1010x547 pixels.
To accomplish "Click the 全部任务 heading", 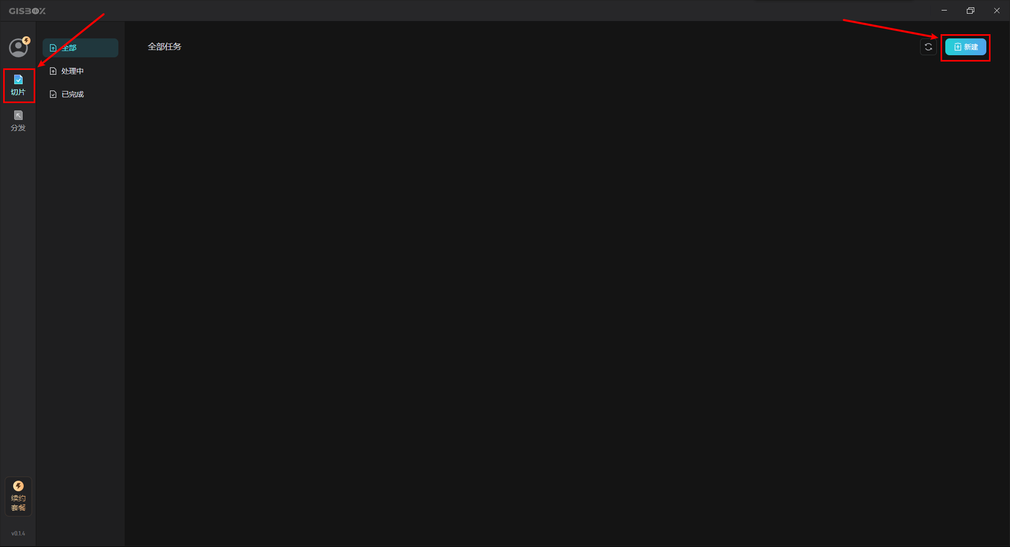I will pos(165,47).
